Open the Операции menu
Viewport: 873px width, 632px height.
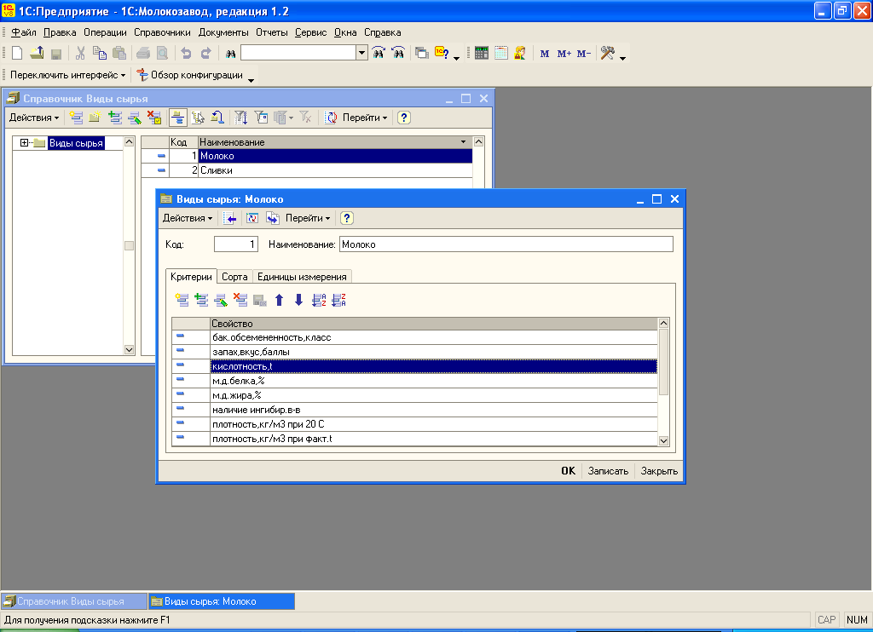[105, 32]
